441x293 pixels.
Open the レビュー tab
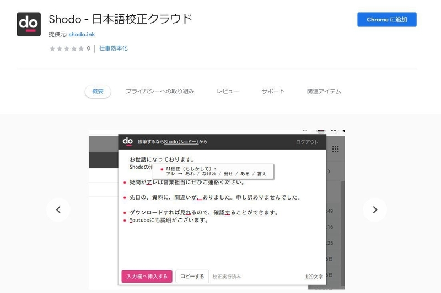[228, 91]
